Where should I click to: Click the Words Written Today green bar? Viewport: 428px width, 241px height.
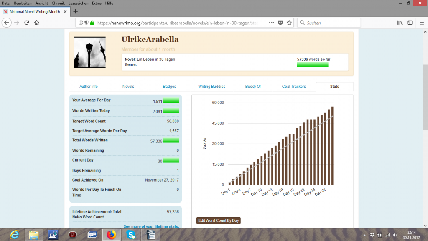click(171, 111)
